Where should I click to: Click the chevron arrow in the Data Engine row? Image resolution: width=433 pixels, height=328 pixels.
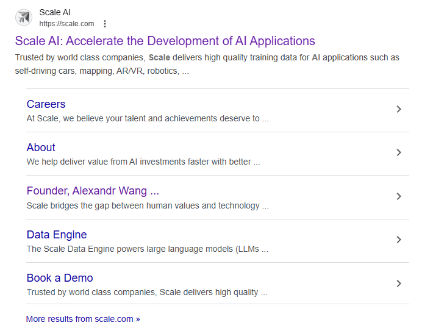(x=399, y=240)
